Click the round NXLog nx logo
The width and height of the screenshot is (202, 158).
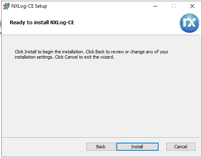189,23
